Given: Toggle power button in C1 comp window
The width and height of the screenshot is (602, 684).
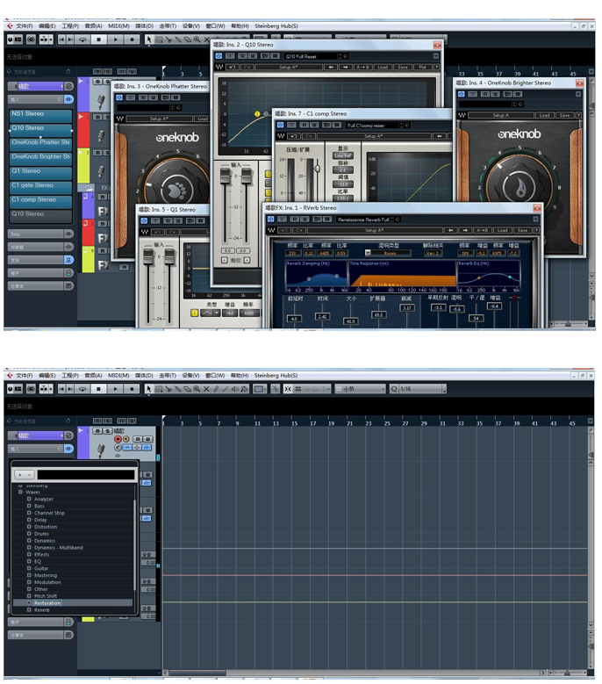Looking at the screenshot, I should pos(280,125).
